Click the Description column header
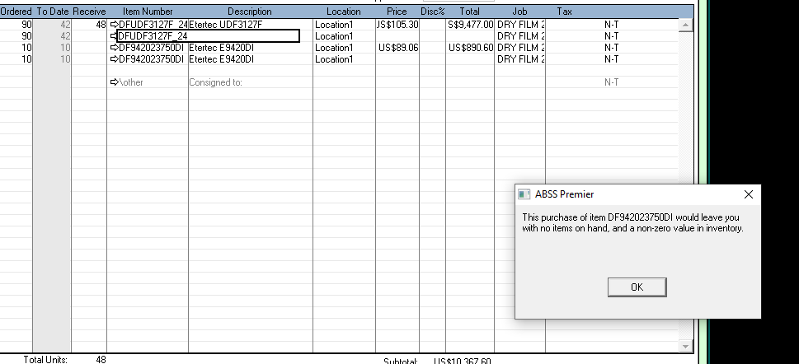Image resolution: width=799 pixels, height=364 pixels. [250, 12]
